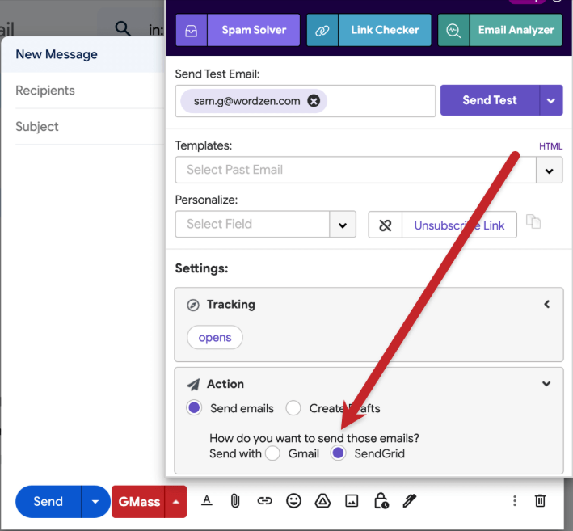
Task: Attach a file with paperclip icon
Action: point(235,501)
